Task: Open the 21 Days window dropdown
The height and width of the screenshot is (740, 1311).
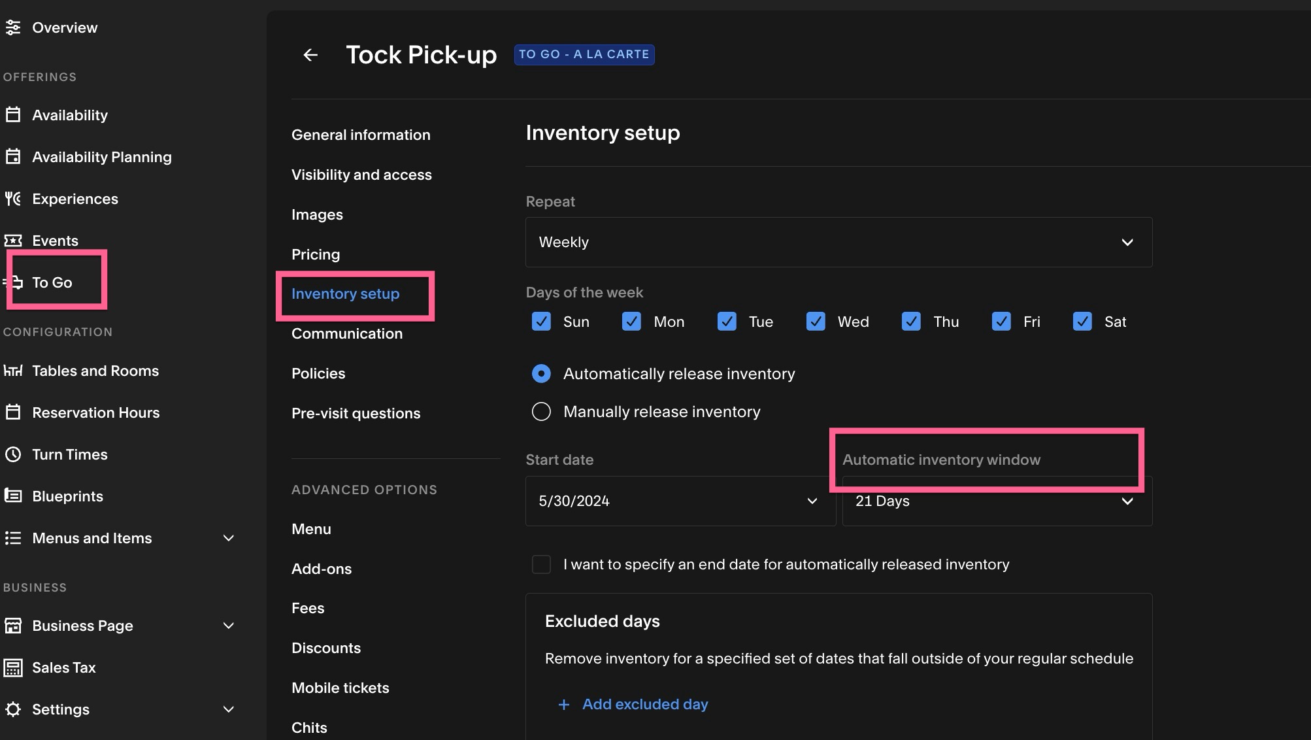Action: tap(997, 501)
